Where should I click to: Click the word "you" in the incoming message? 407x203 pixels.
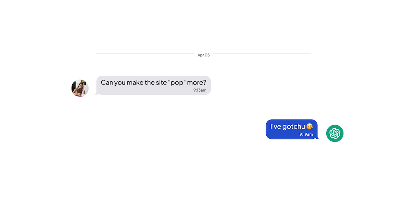coord(120,82)
